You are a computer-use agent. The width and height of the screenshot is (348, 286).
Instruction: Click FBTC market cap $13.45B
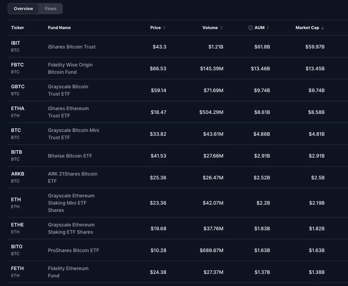click(315, 69)
